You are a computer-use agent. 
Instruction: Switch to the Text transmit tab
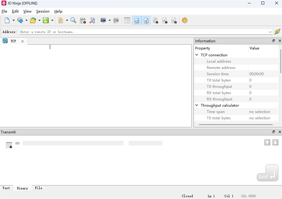coord(6,188)
